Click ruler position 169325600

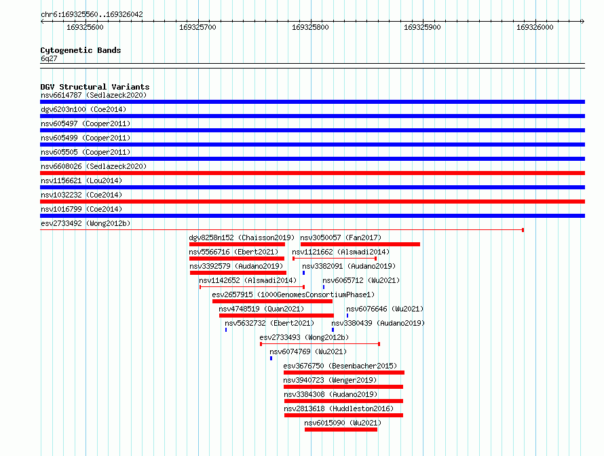[x=85, y=27]
